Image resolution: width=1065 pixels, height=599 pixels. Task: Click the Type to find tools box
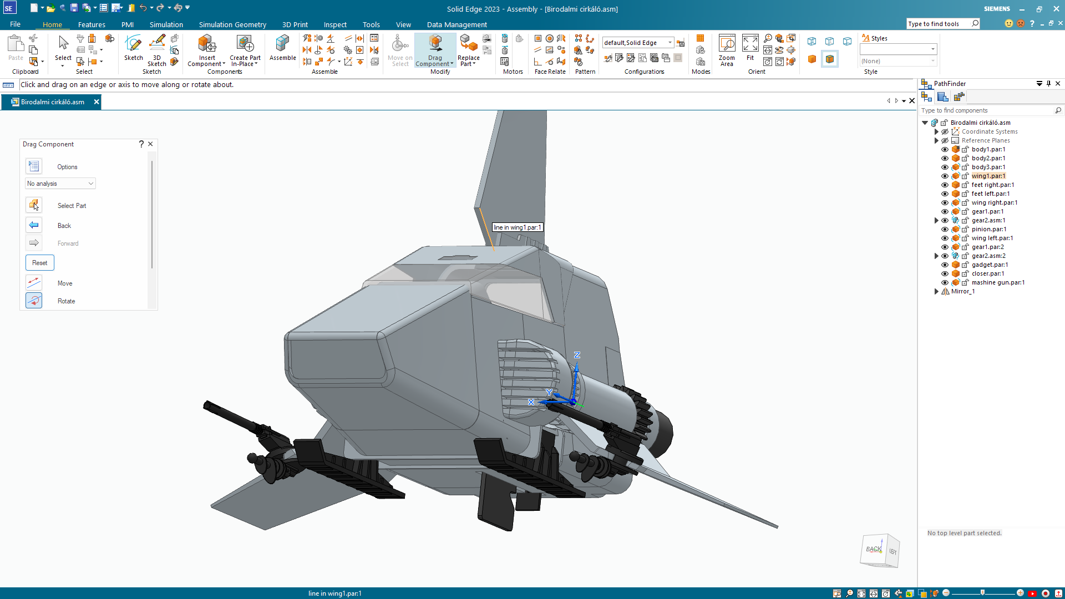(x=943, y=24)
